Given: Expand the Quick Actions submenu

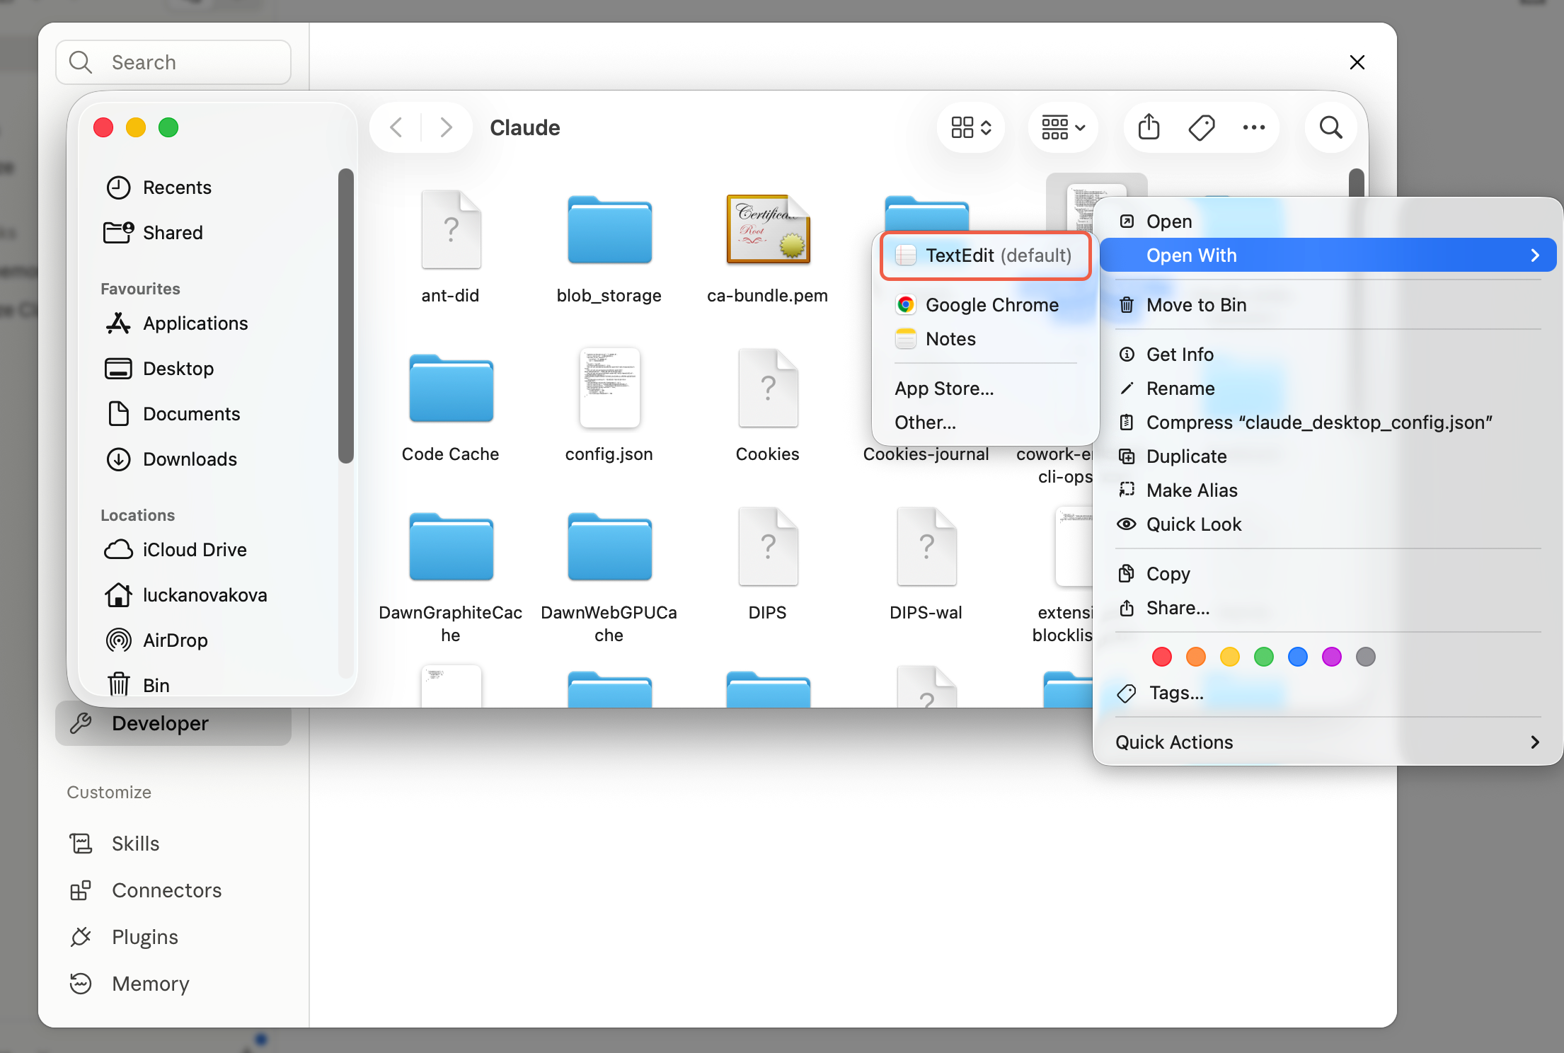Looking at the screenshot, I should tap(1328, 742).
